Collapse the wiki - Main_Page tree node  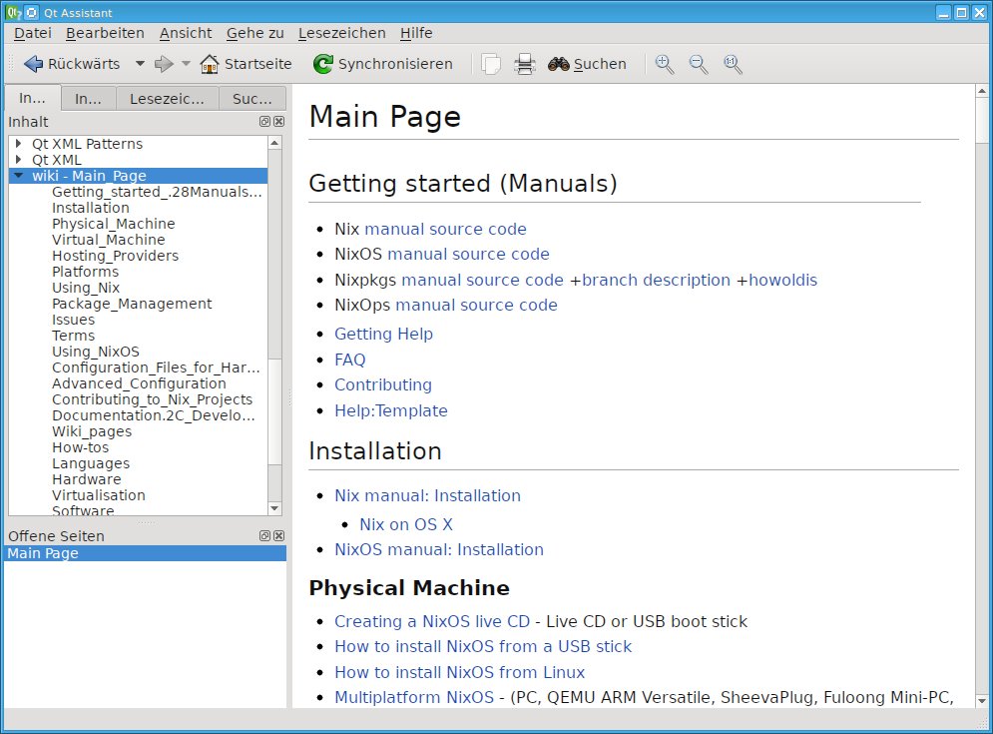pyautogui.click(x=18, y=176)
